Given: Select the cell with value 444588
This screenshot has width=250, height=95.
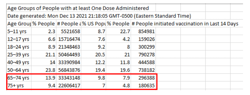Looking at the screenshot, I should [143, 62].
